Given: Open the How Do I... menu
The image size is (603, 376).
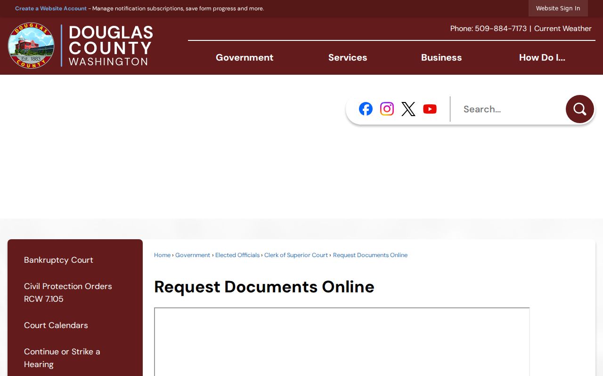Looking at the screenshot, I should [x=542, y=57].
